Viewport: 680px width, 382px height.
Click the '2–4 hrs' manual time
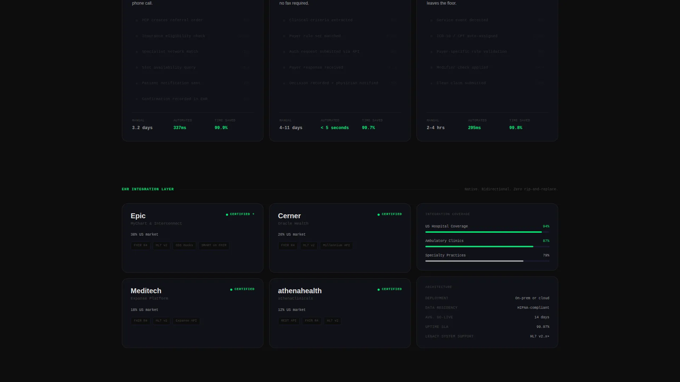(436, 128)
